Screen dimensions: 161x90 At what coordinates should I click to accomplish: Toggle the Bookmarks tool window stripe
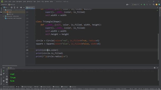coord(1,72)
